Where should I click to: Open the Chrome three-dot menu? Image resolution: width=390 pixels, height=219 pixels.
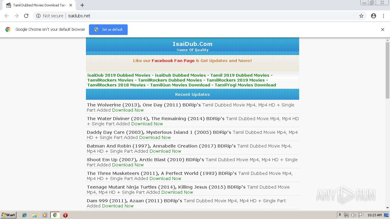click(x=383, y=16)
